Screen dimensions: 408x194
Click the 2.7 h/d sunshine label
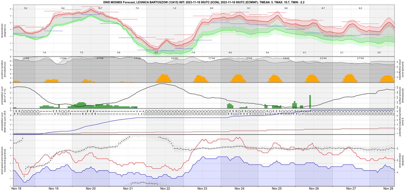(x=360, y=58)
